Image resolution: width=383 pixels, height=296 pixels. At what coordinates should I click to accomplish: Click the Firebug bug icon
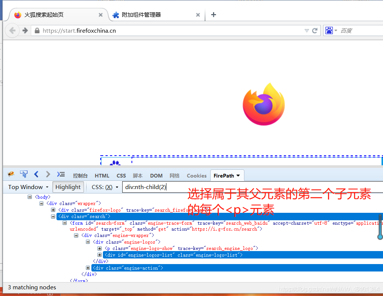pos(11,174)
